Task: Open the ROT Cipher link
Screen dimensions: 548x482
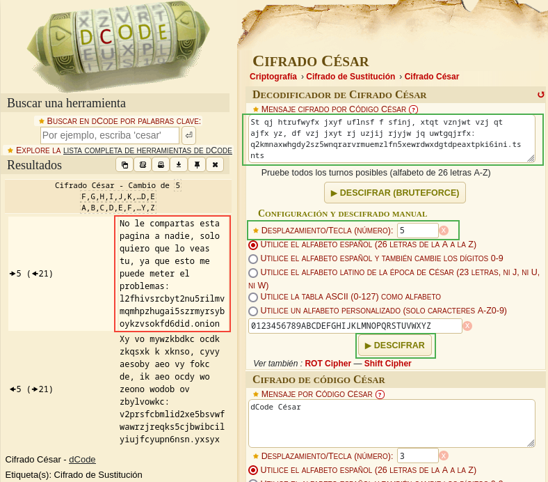Action: coord(328,364)
